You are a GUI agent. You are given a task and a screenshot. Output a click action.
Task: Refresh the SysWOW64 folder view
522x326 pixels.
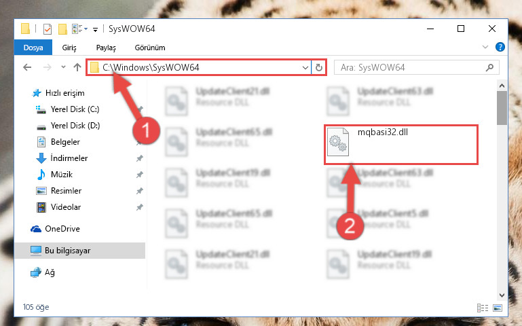click(x=318, y=68)
